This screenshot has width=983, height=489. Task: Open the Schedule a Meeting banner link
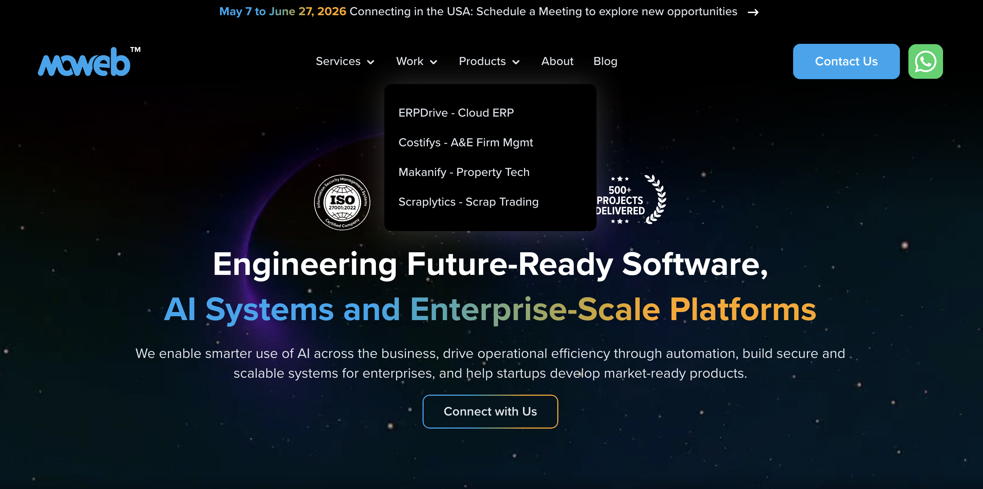click(543, 12)
